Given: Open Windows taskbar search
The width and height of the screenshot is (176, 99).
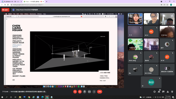Looking at the screenshot, I should point(7,97).
